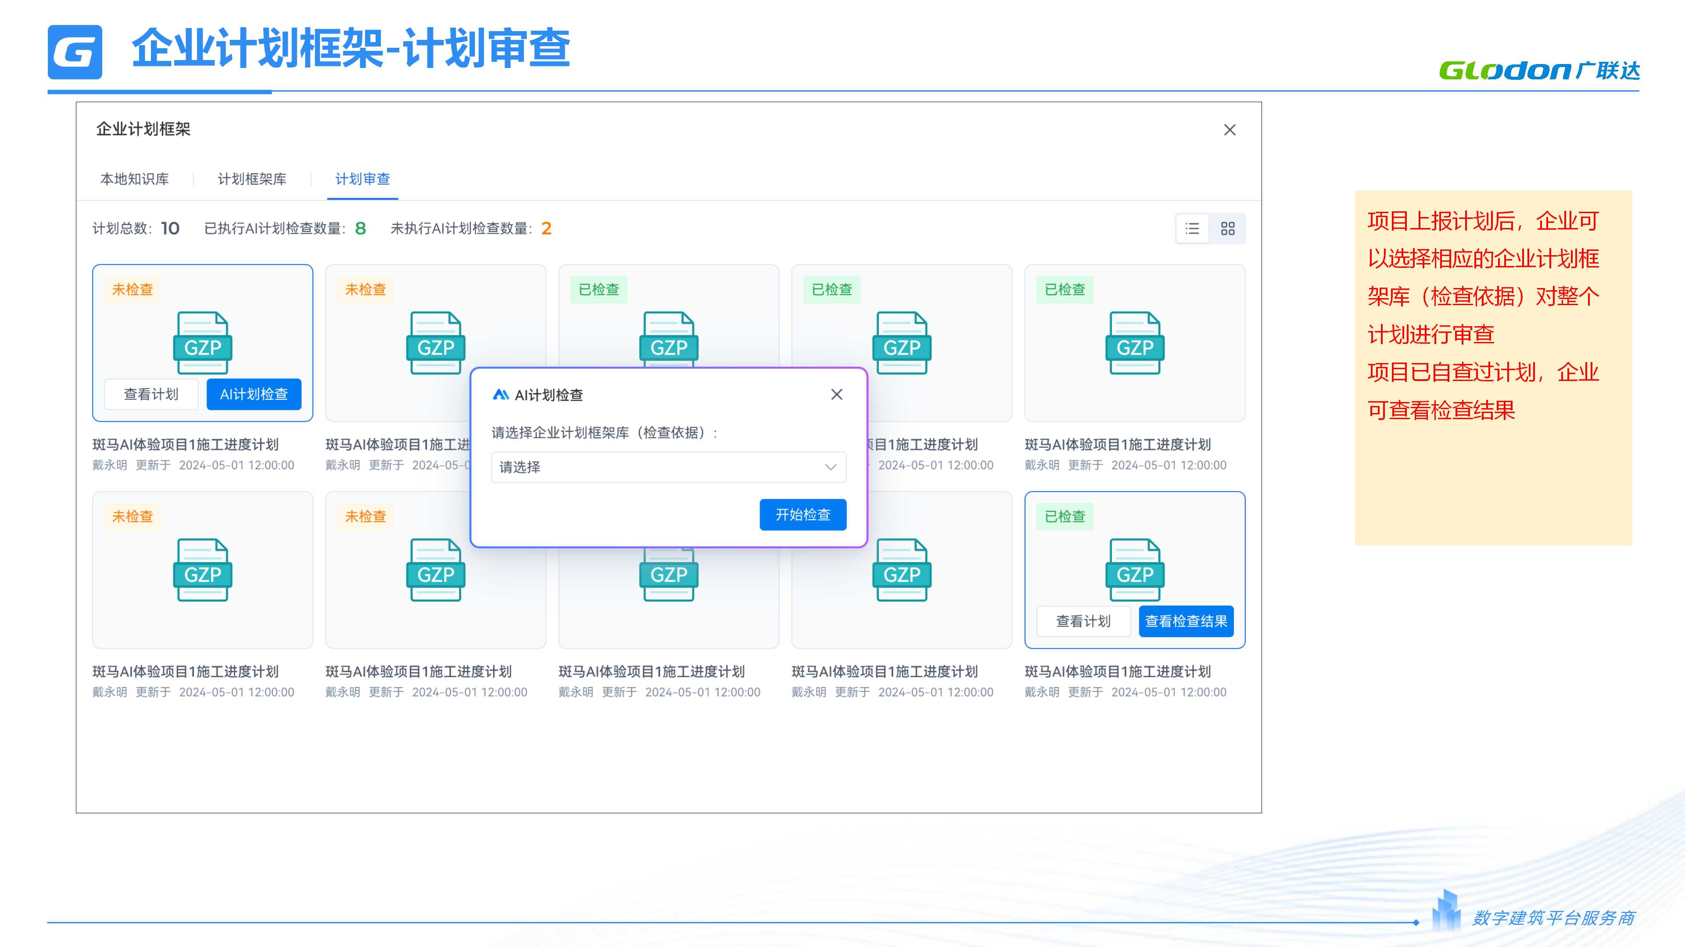Switch to 本地知识库 tab
The height and width of the screenshot is (947, 1685).
coord(134,178)
